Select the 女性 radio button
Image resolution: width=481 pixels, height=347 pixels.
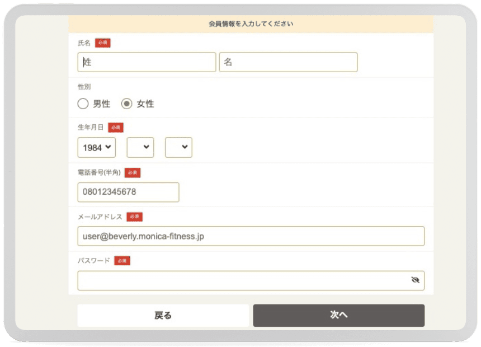(x=127, y=104)
